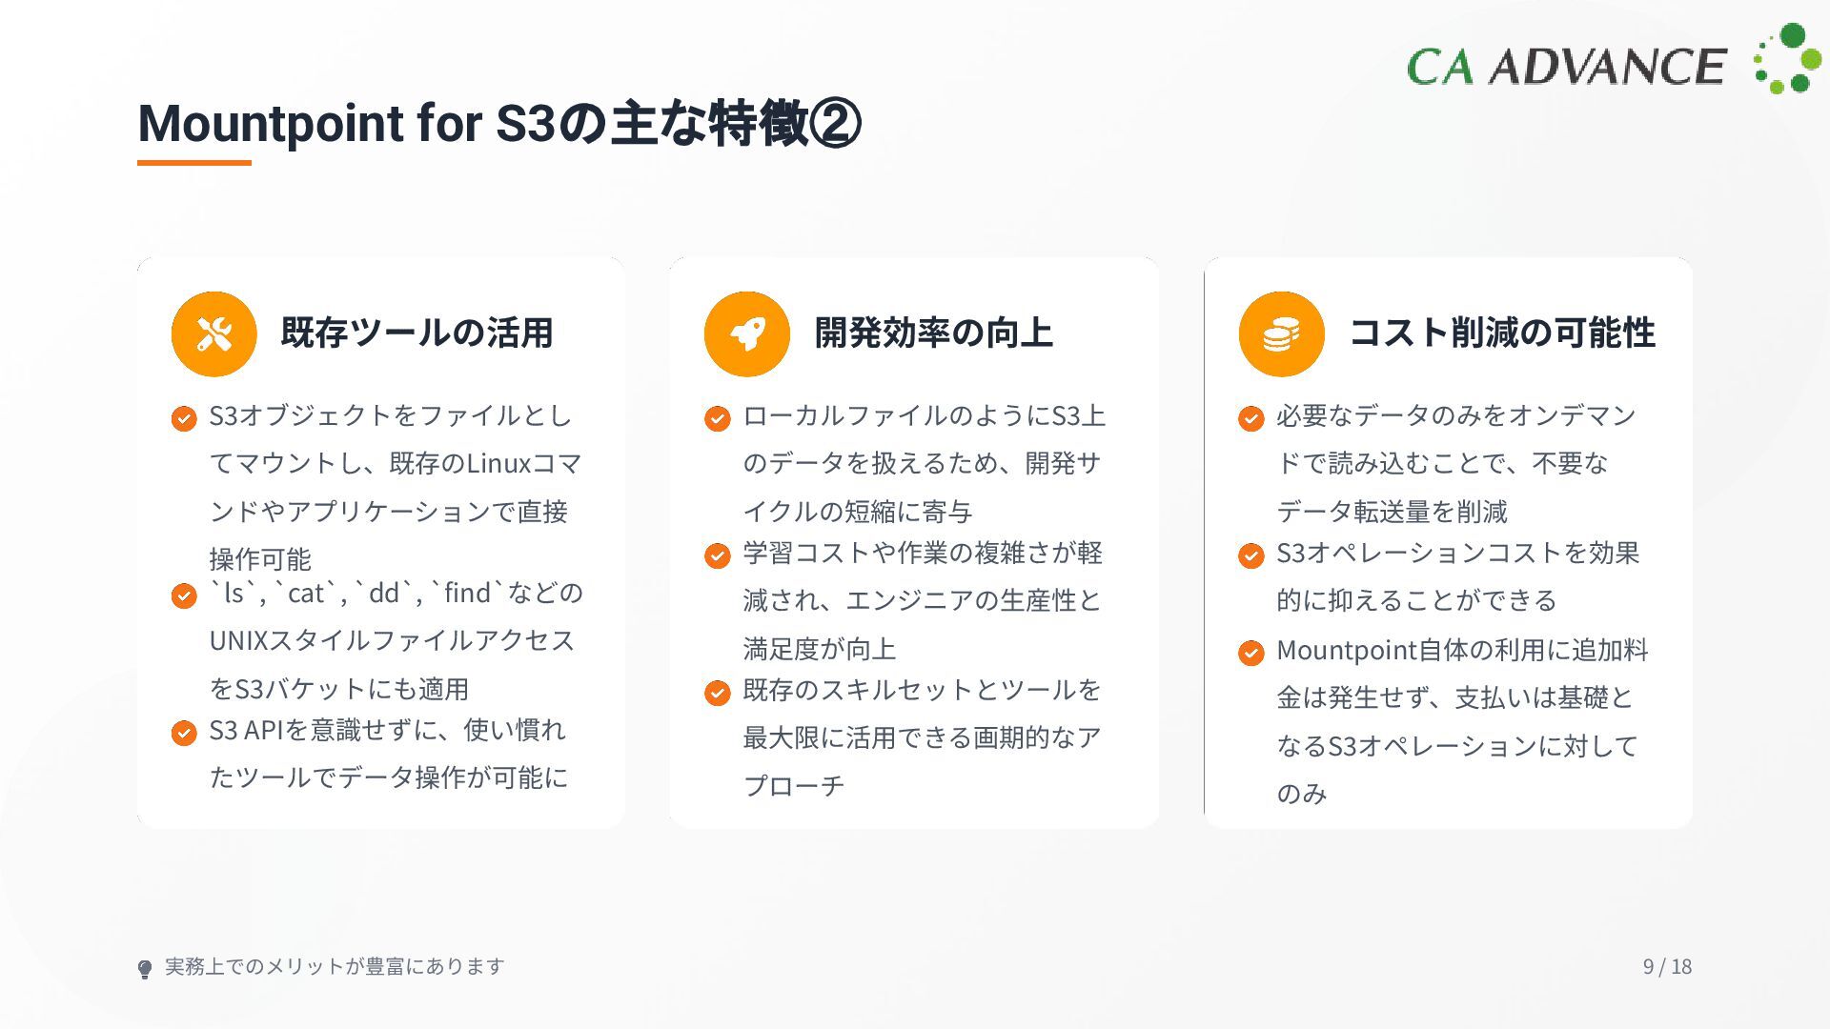Select the 開発効率の向上 card heading
This screenshot has height=1029, width=1830.
[933, 333]
